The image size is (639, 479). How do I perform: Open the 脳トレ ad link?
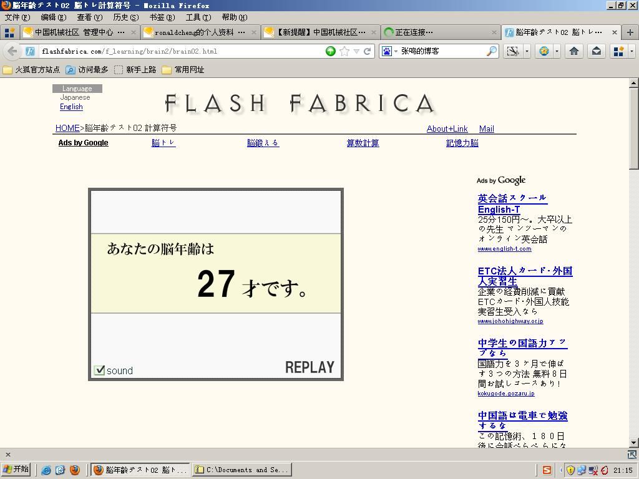tap(163, 143)
